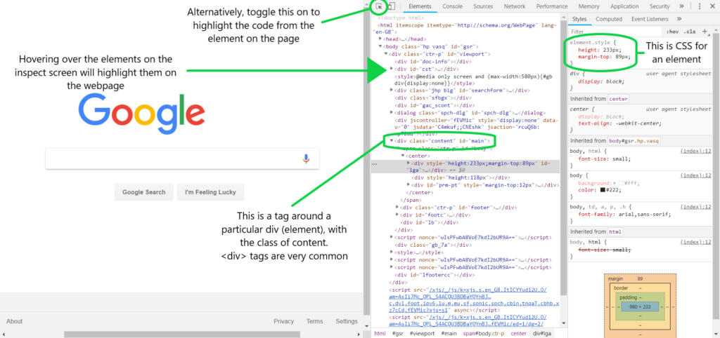Open the Security tab

[660, 6]
